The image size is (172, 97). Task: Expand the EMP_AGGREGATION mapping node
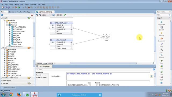pos(9,27)
